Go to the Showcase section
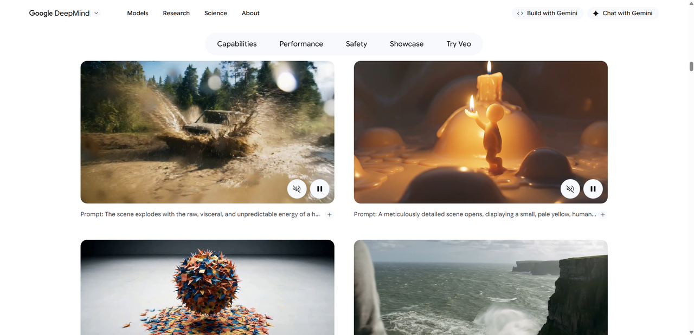This screenshot has width=694, height=335. click(407, 44)
